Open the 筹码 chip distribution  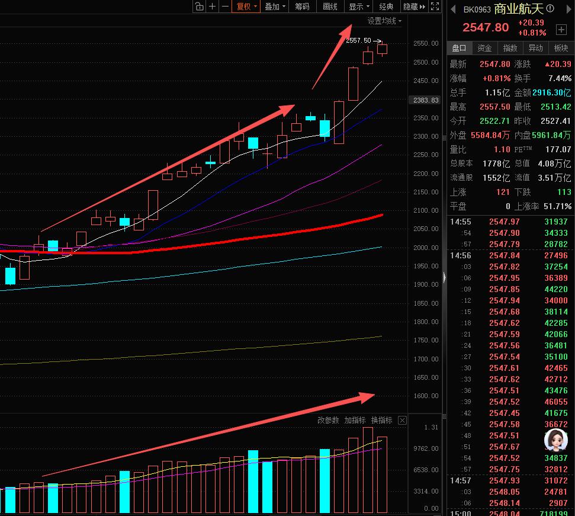(302, 7)
